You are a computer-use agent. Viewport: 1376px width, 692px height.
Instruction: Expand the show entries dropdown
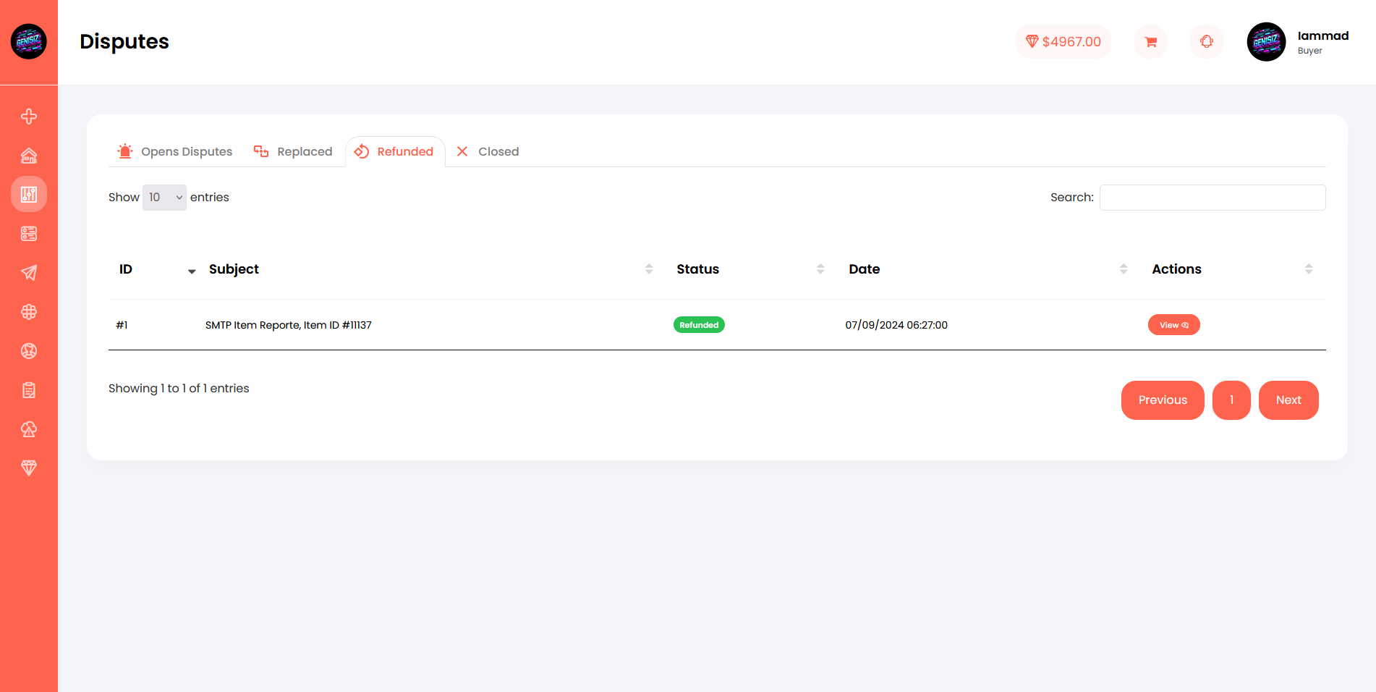164,198
